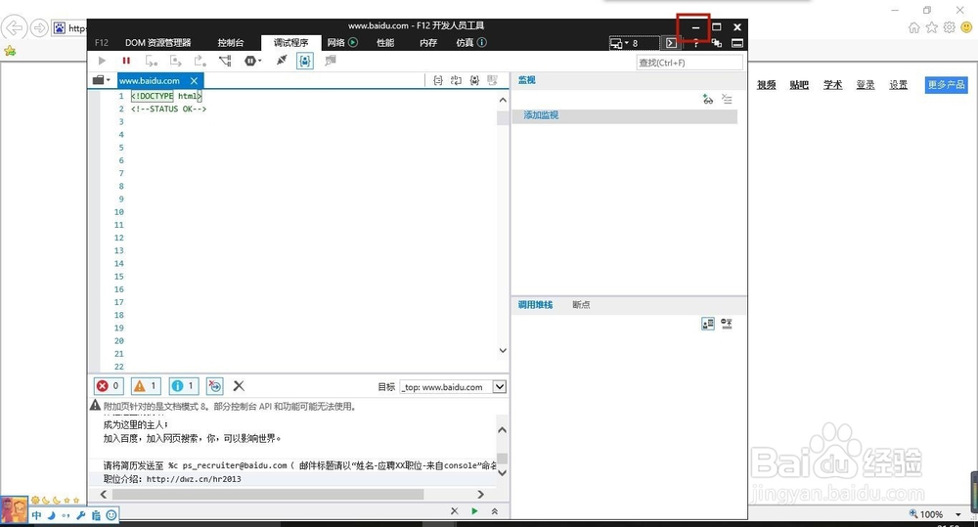Viewport: 978px width, 527px height.
Task: Click the code editor scroll down arrow
Action: point(503,350)
